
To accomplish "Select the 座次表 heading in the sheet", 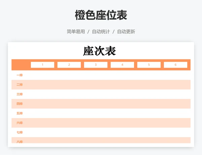I will click(99, 51).
